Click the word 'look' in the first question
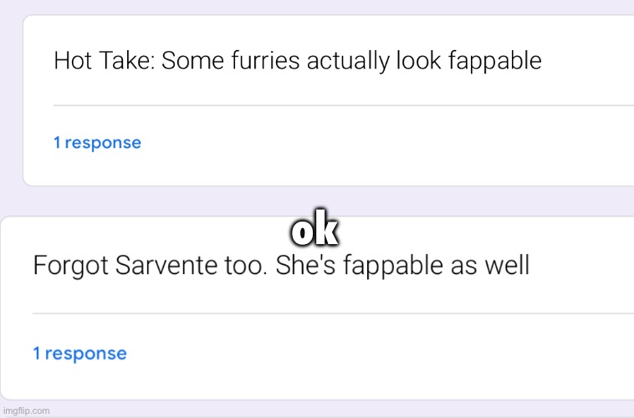 [x=419, y=61]
